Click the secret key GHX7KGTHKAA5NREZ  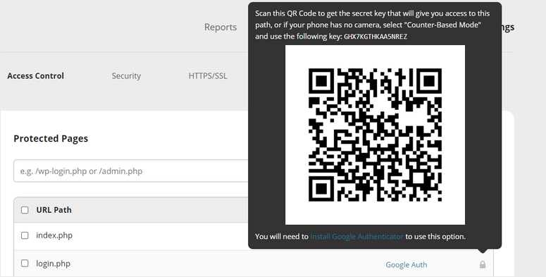click(x=376, y=37)
